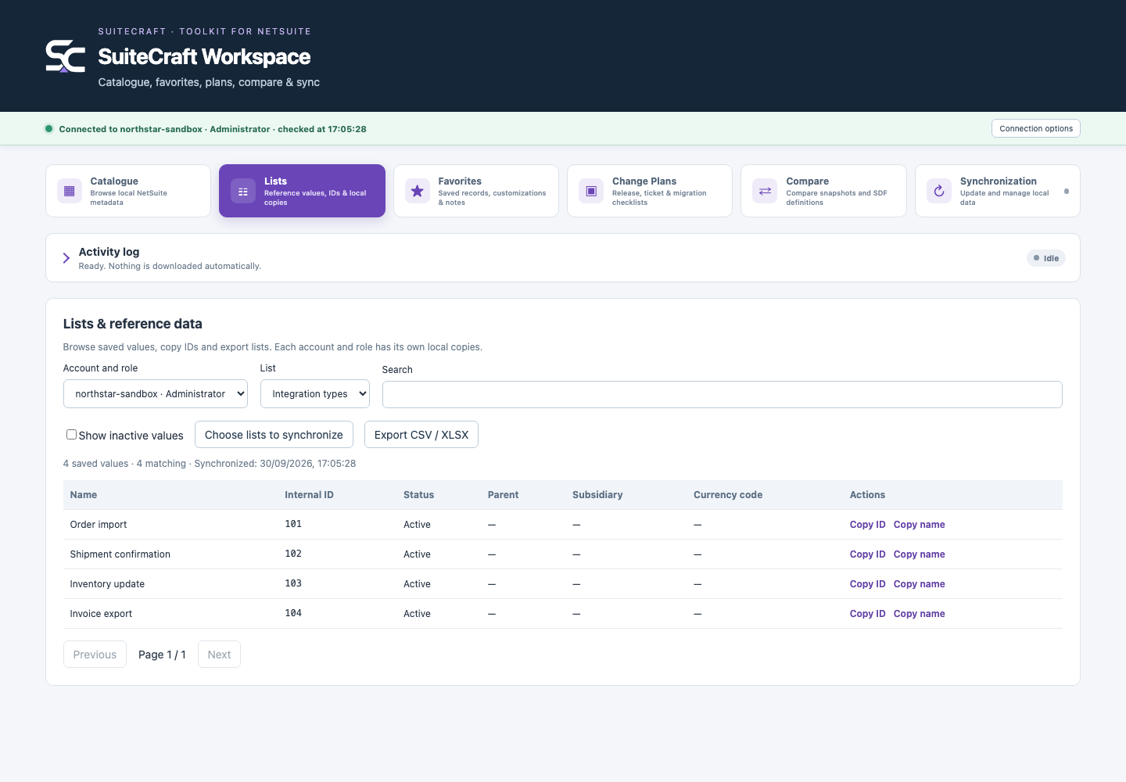Click the Favorites star icon
Image resolution: width=1126 pixels, height=782 pixels.
click(x=418, y=191)
